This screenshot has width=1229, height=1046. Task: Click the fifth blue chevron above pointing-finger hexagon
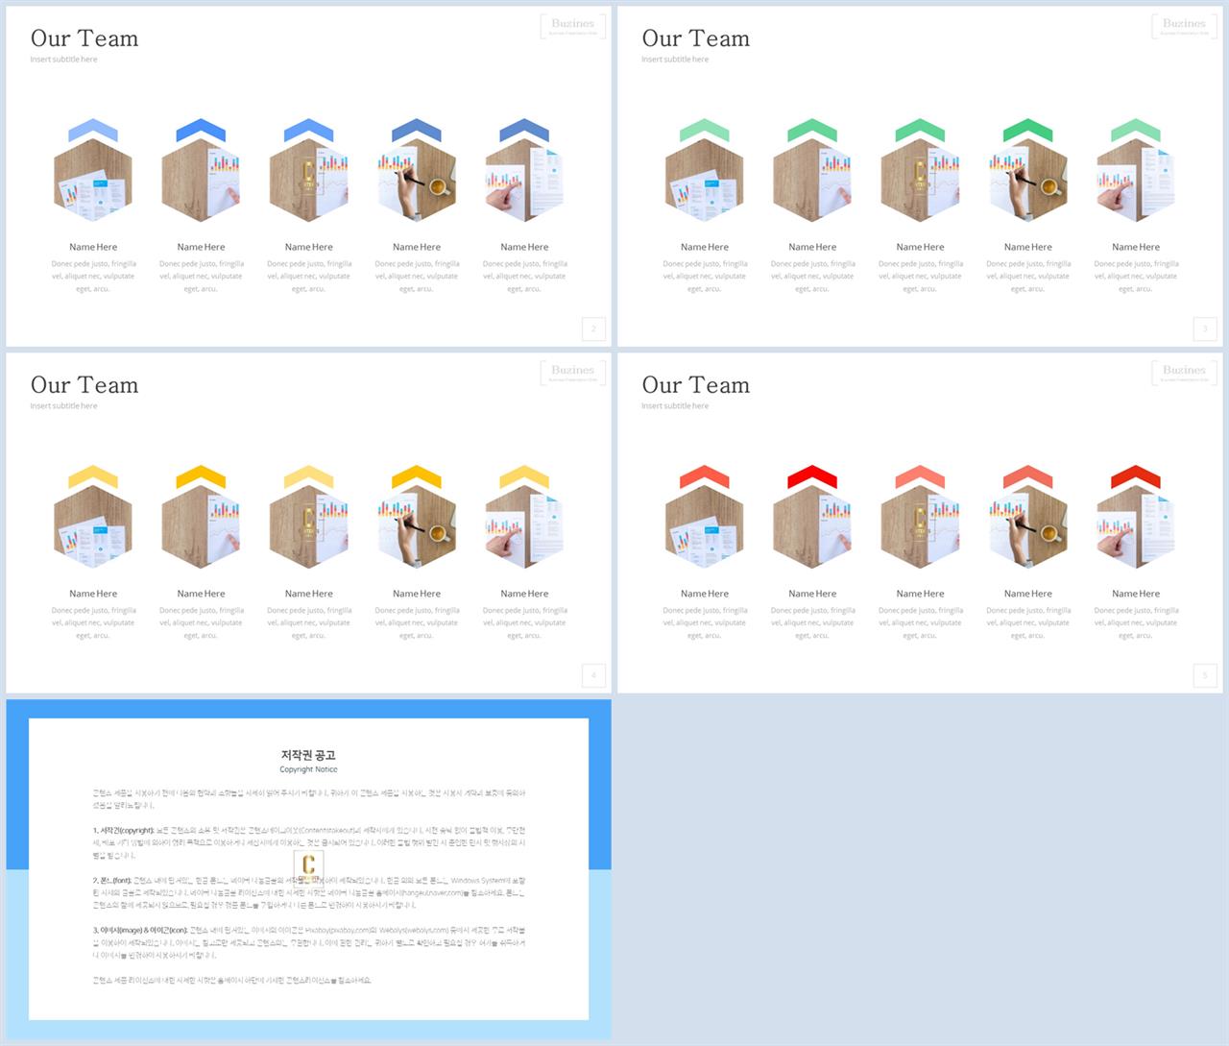coord(524,131)
